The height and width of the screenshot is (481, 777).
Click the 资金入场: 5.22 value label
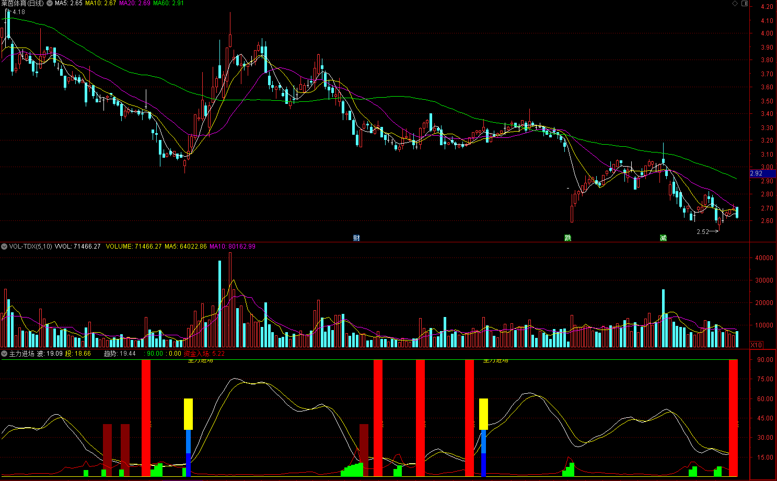coord(204,354)
